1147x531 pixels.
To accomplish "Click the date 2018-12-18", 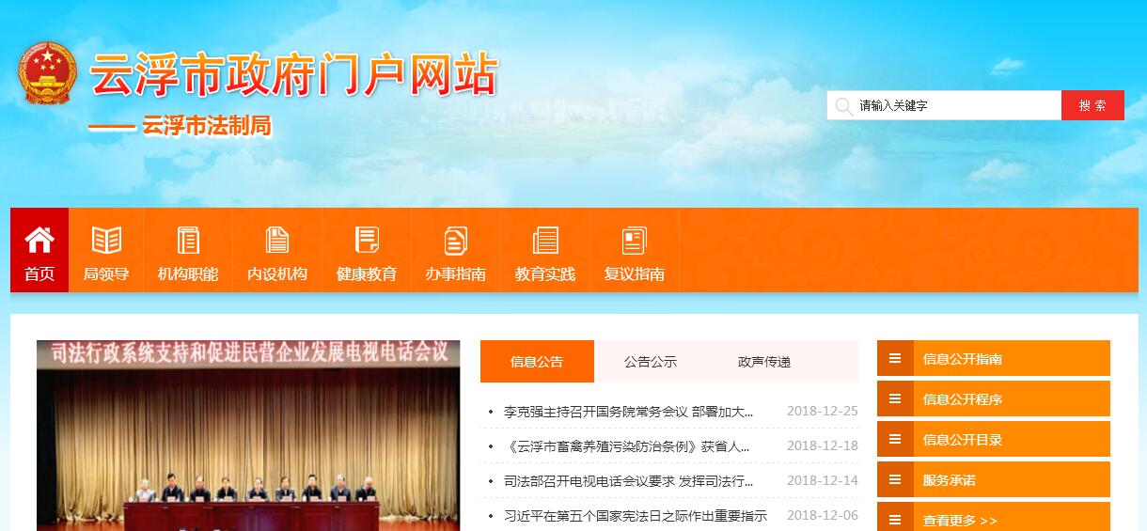I will 823,445.
